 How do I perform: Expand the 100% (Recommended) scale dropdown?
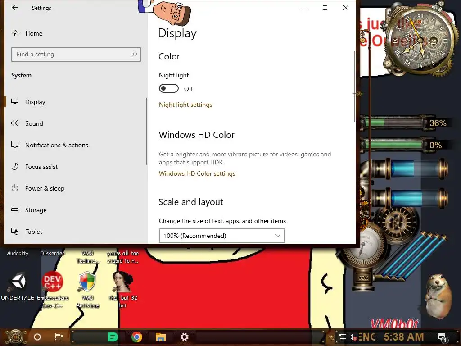[221, 236]
